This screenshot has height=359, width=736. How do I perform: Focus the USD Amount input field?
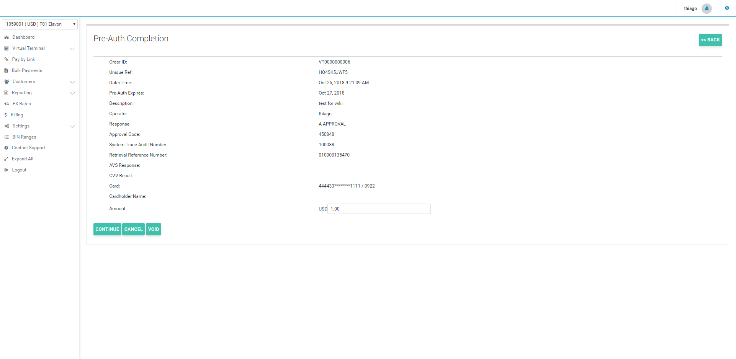pos(379,209)
